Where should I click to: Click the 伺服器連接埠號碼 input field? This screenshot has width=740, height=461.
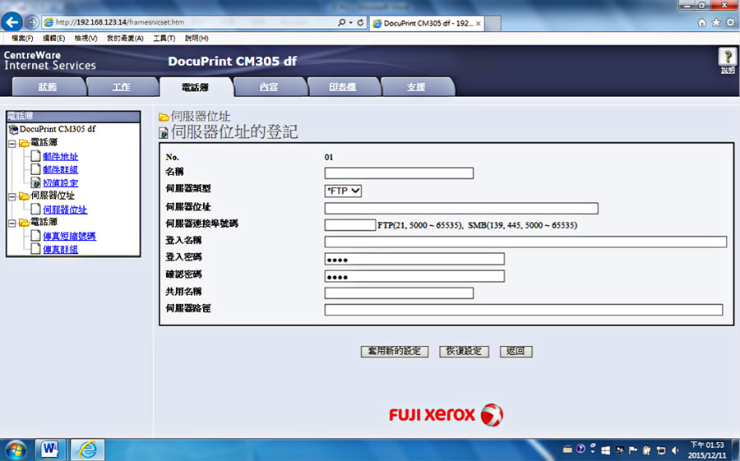(350, 224)
